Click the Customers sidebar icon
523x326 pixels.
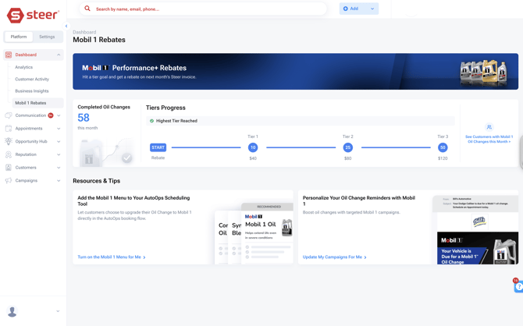[9, 168]
